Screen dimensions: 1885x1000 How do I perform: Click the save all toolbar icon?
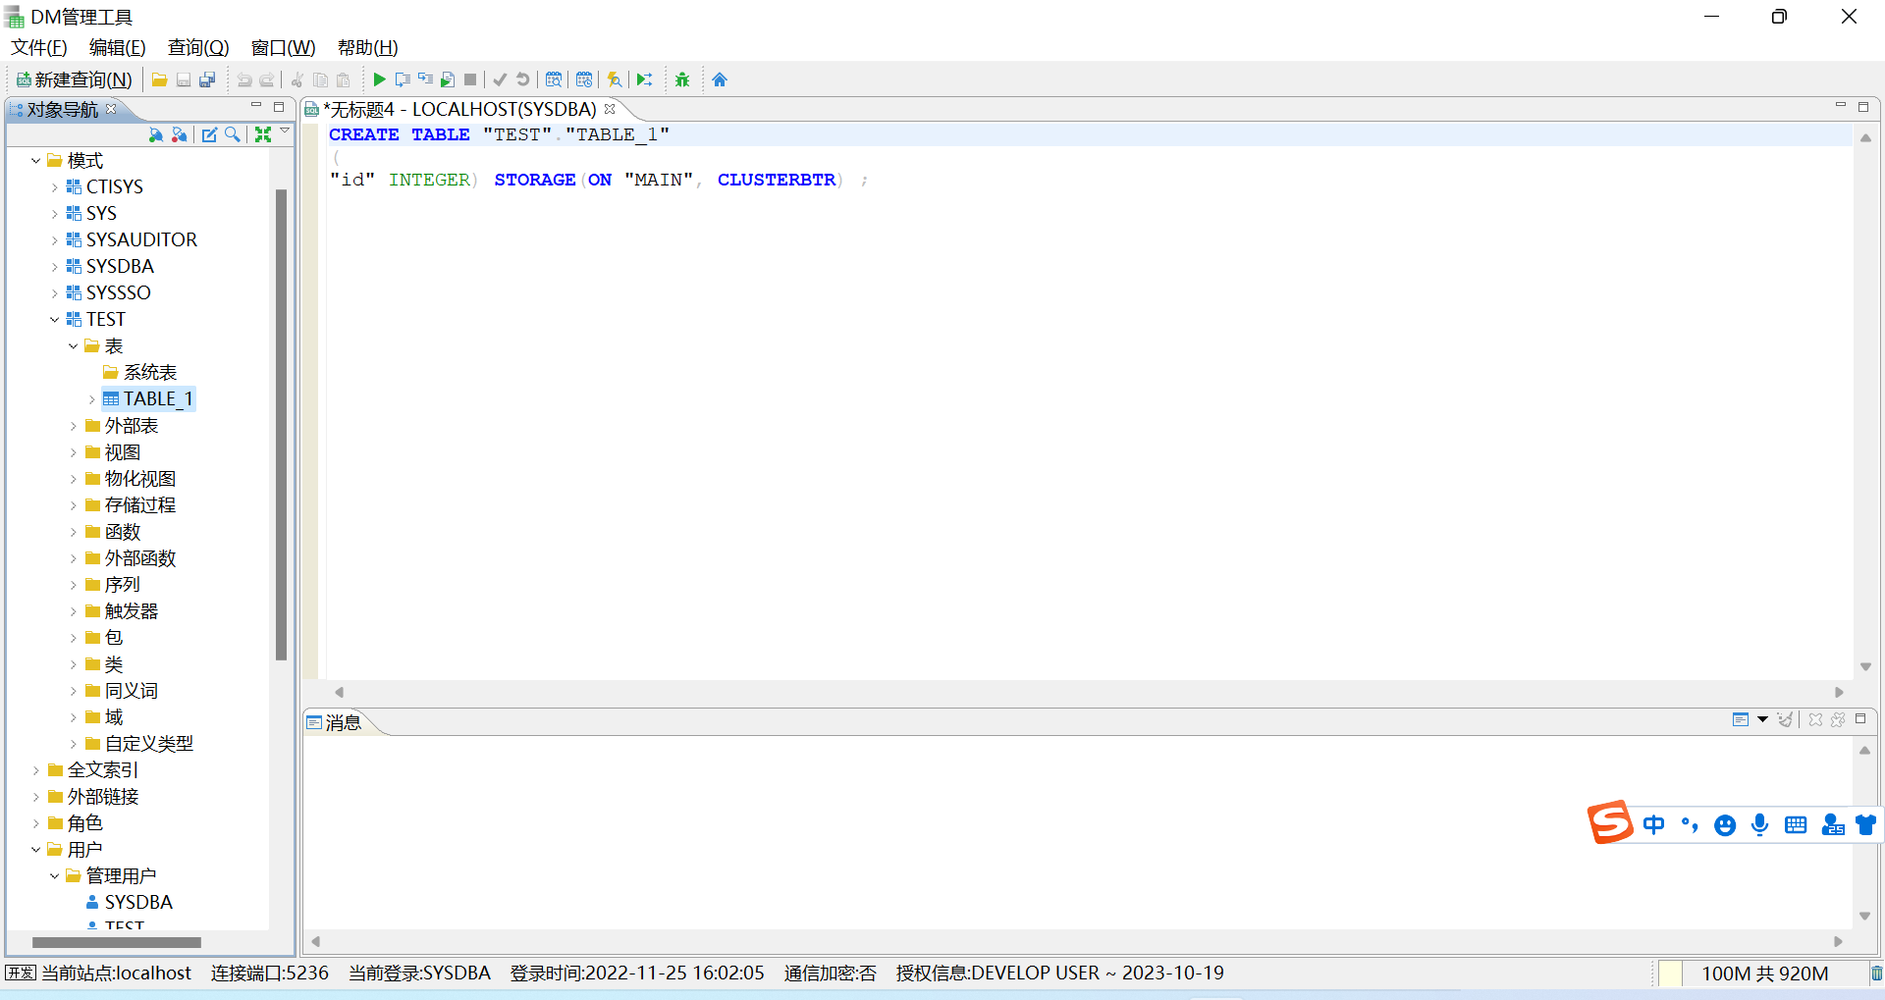(x=207, y=79)
